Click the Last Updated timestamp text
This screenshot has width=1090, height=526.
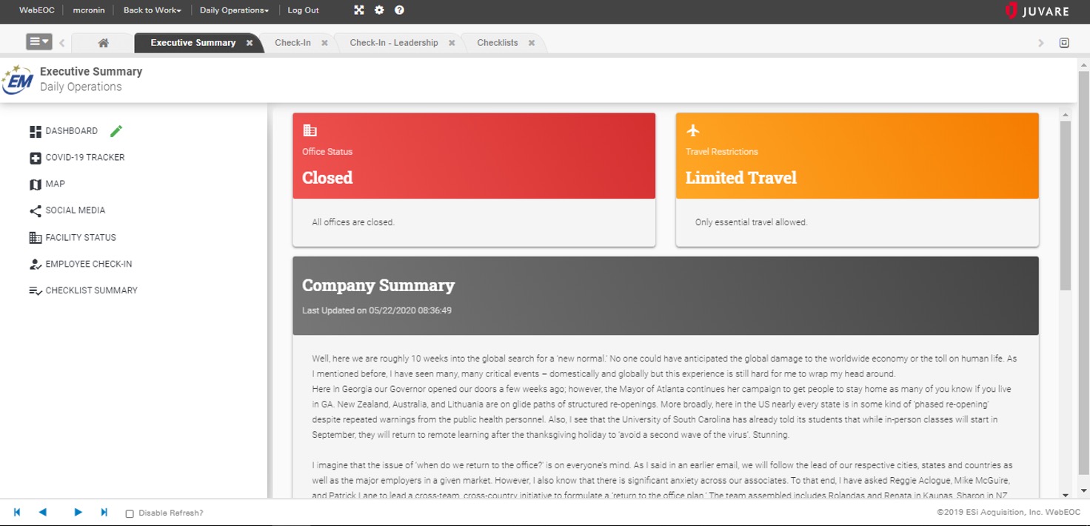[377, 310]
